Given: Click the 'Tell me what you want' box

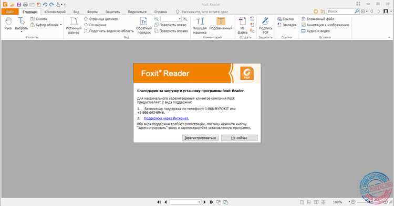Looking at the screenshot, I should [x=202, y=12].
